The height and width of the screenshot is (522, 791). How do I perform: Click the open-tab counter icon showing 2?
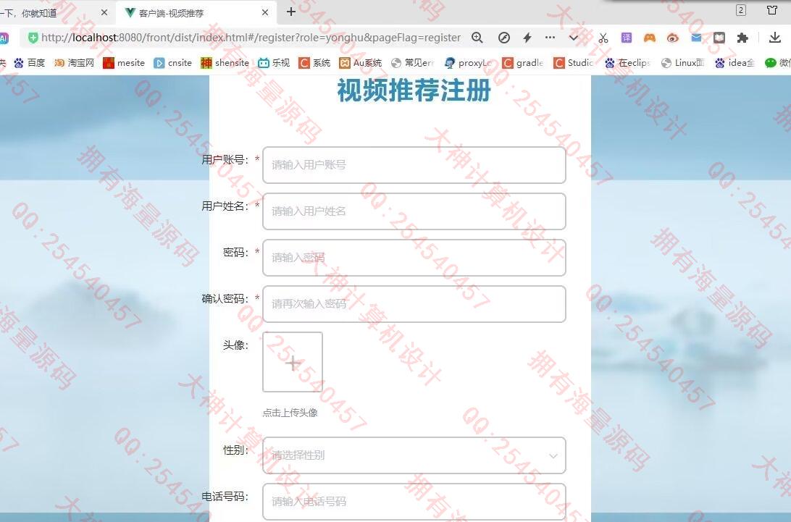741,10
